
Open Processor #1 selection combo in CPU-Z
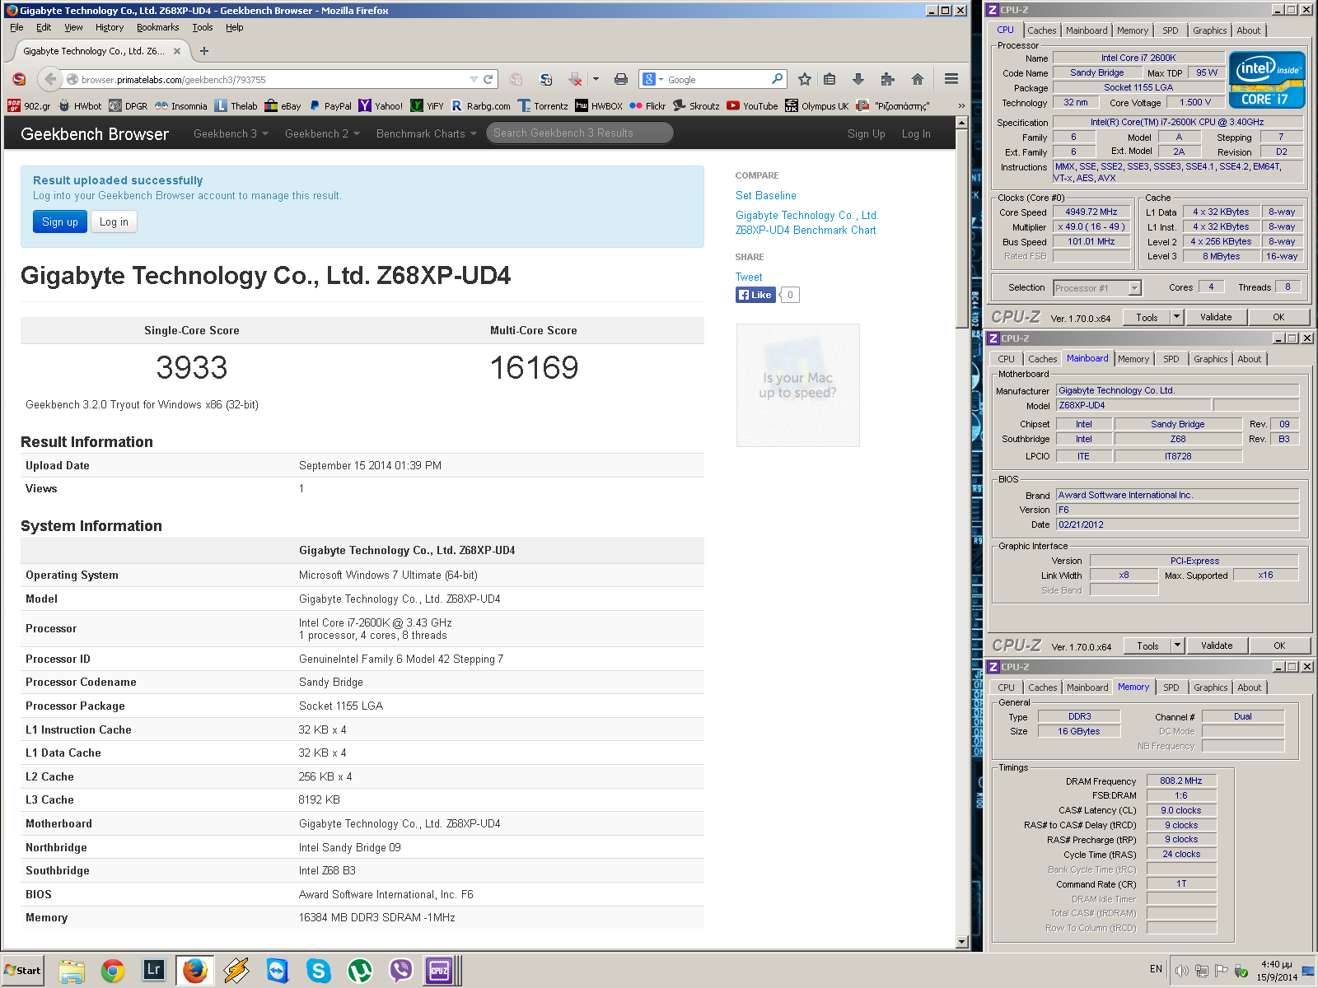tap(1097, 288)
